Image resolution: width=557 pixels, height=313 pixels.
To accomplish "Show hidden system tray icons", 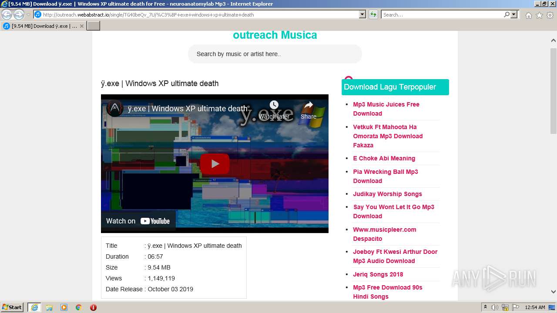I will pos(485,307).
